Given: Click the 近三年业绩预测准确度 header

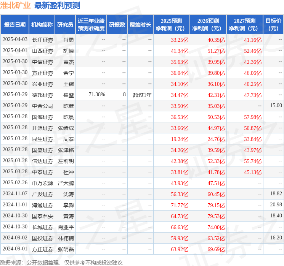Looking at the screenshot, I should point(91,25).
